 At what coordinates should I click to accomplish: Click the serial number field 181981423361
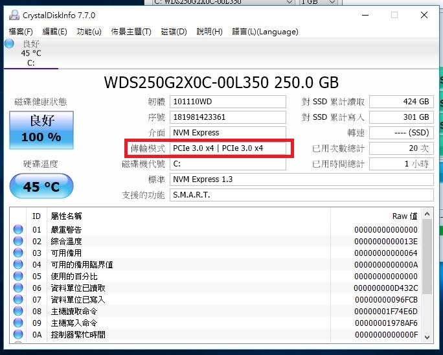pos(228,117)
